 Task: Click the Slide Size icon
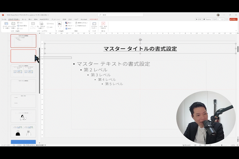tap(94, 24)
